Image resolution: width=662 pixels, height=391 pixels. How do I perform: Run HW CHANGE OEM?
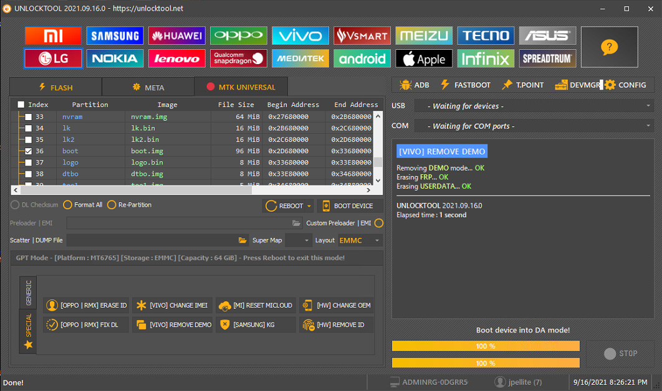pos(337,305)
